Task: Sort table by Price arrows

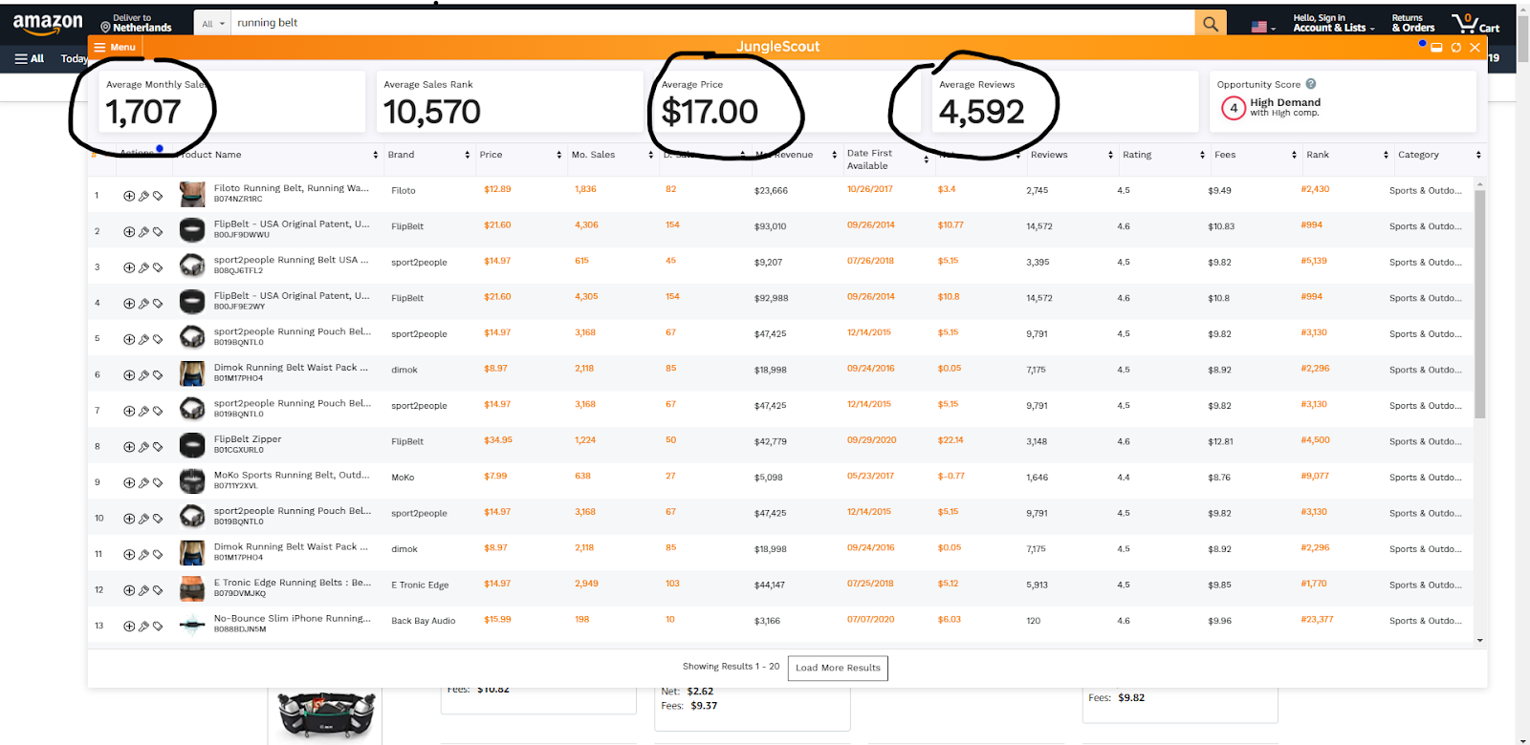Action: point(559,155)
